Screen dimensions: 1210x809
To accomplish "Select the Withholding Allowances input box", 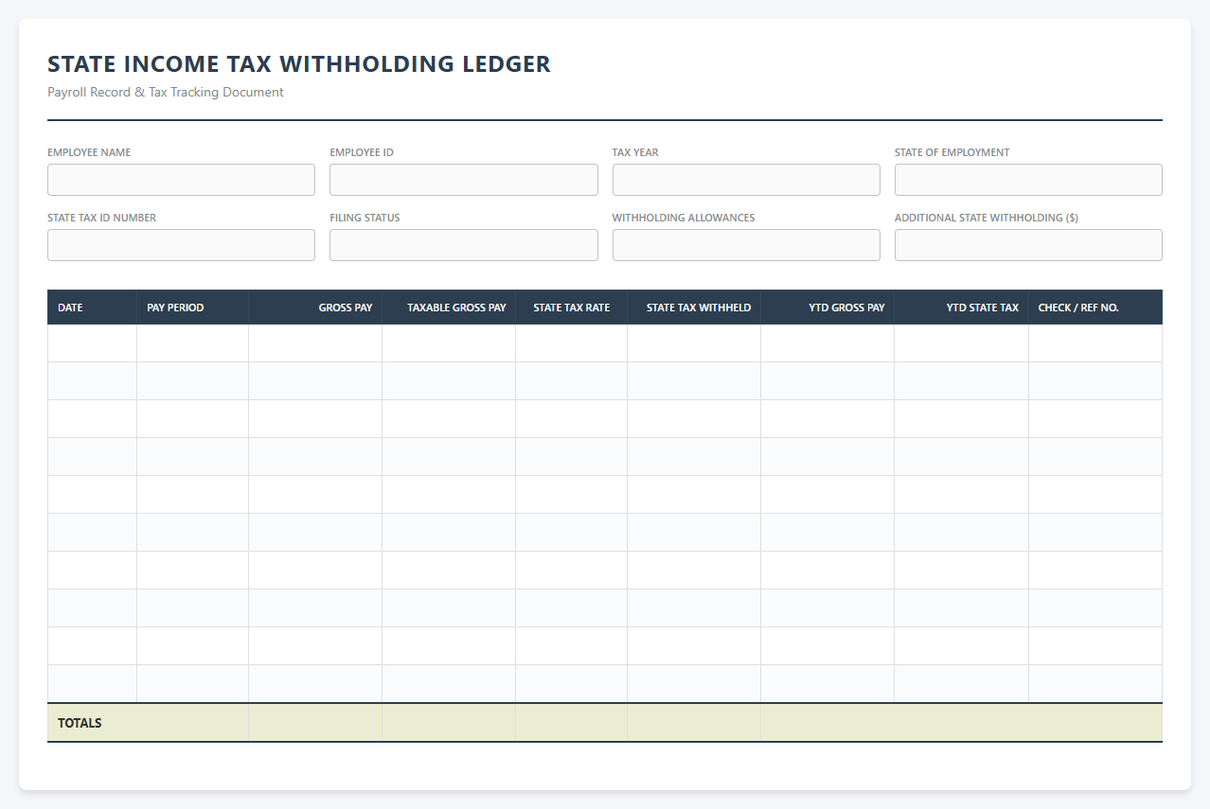I will tap(746, 245).
